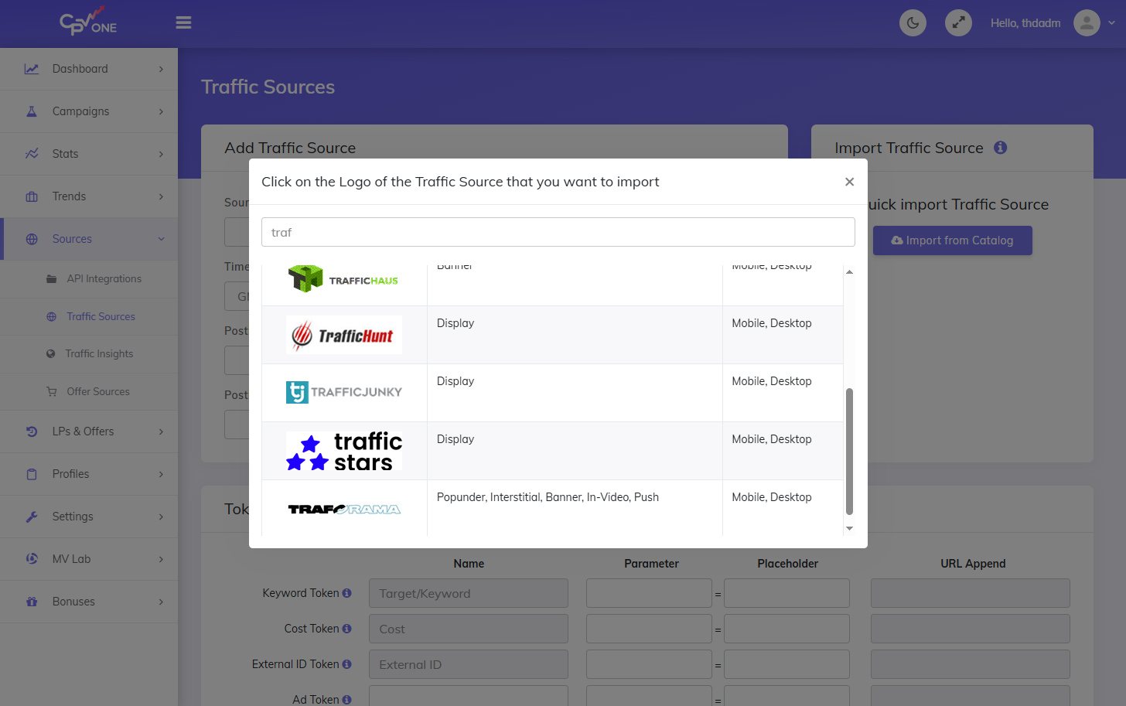Open the sidebar hamburger menu icon

click(x=183, y=22)
